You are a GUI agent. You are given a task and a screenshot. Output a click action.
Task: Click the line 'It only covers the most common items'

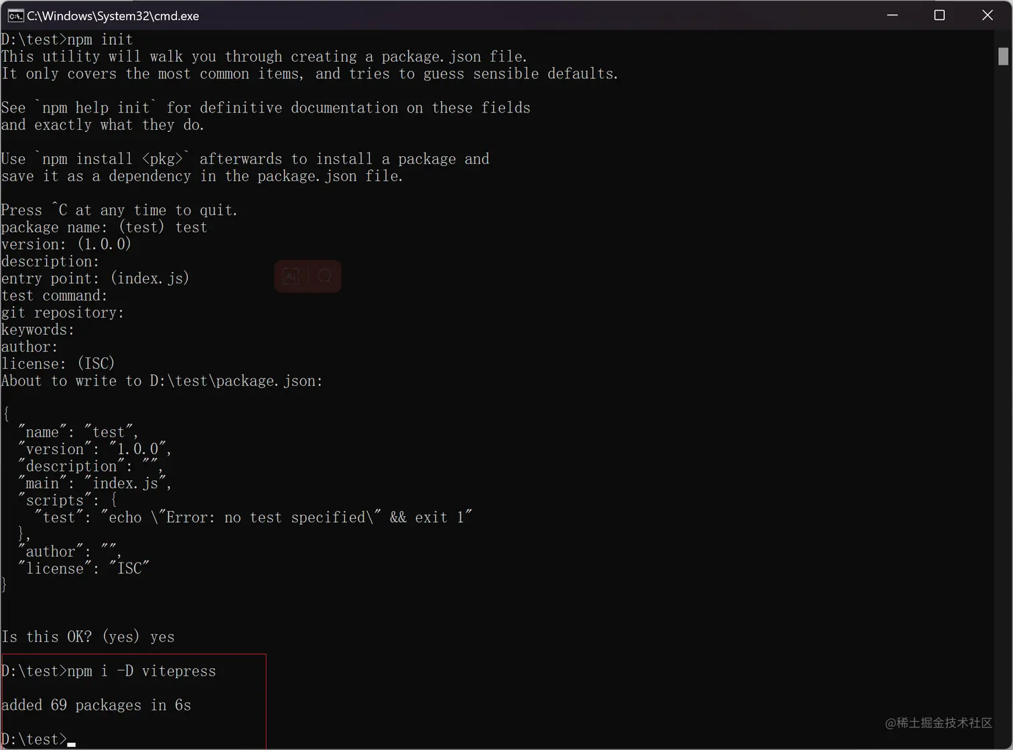(310, 74)
